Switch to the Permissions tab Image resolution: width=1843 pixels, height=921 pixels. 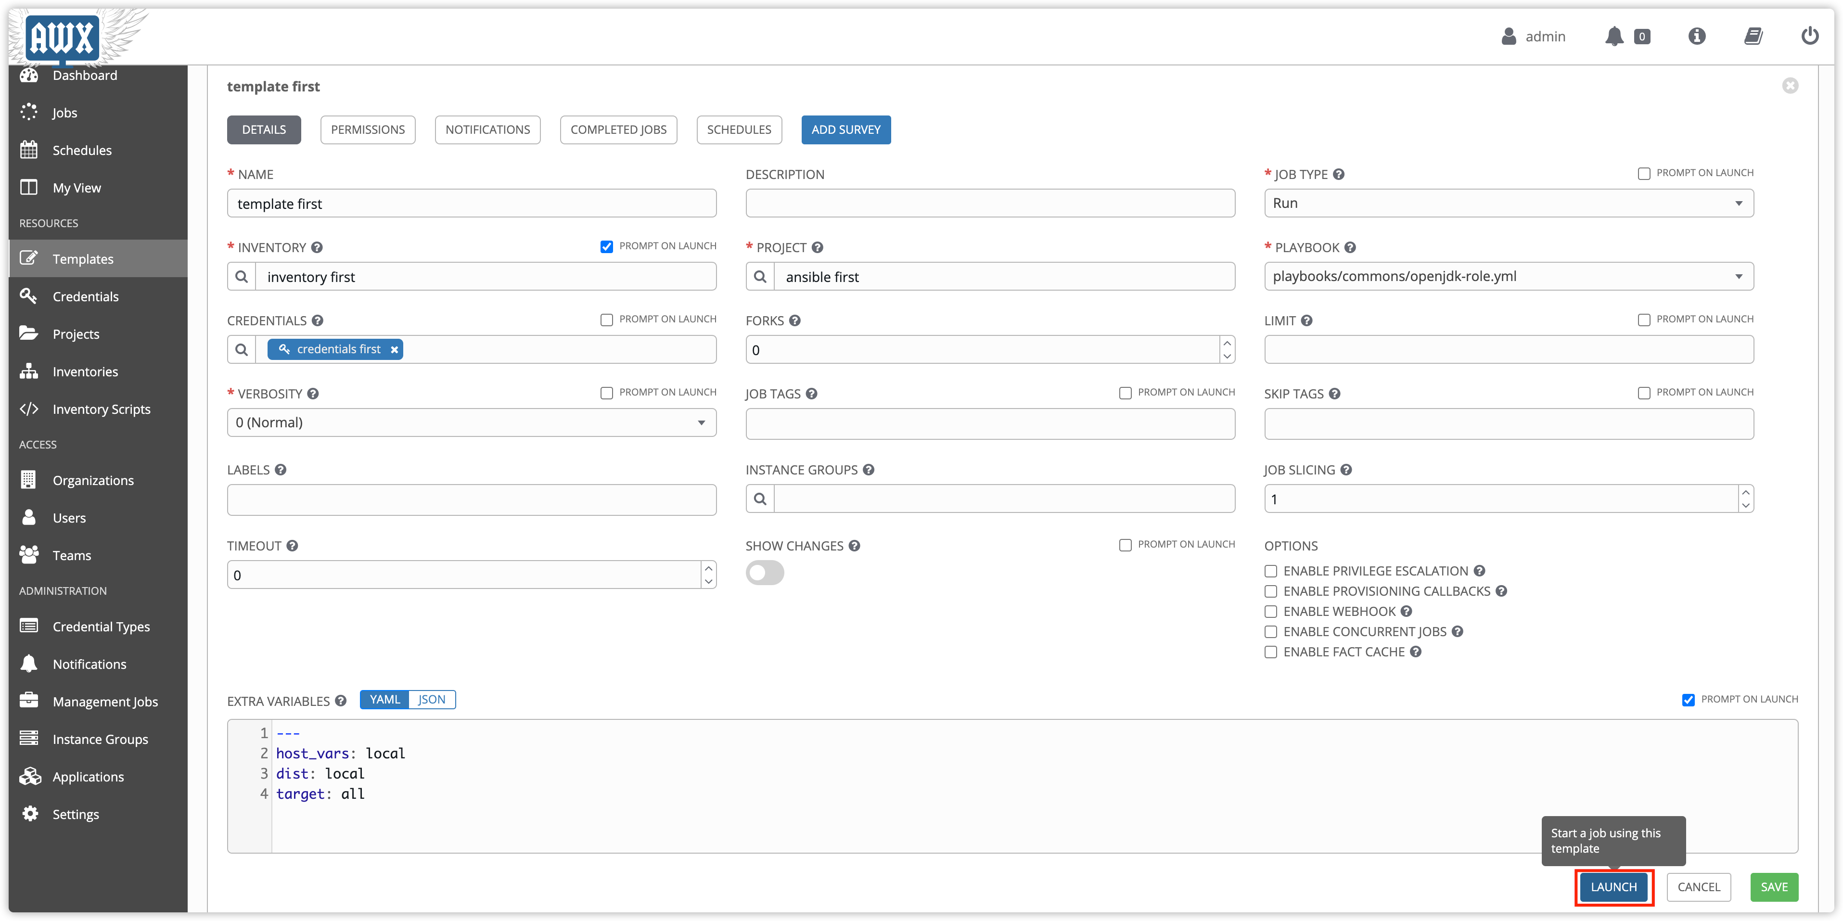tap(368, 129)
